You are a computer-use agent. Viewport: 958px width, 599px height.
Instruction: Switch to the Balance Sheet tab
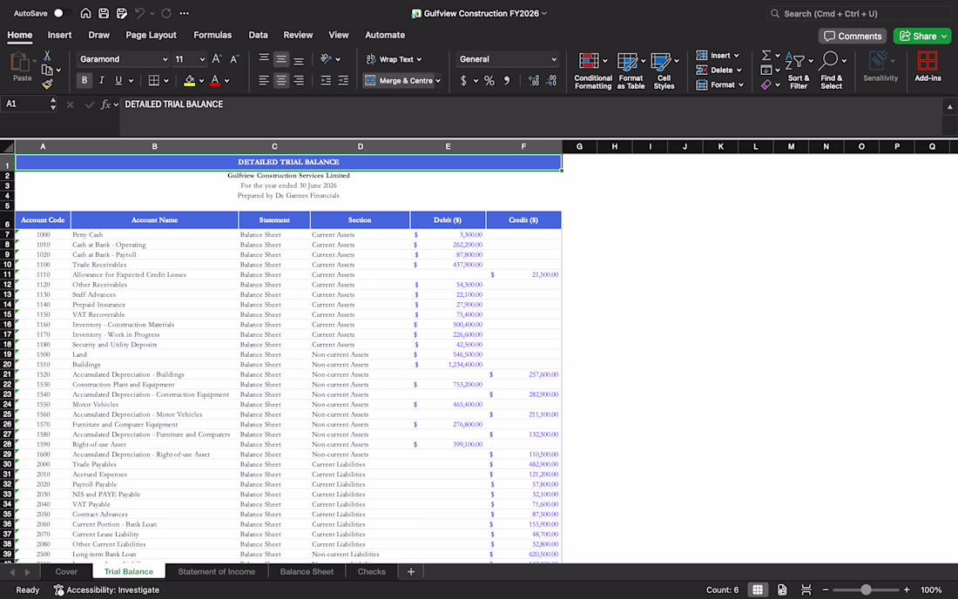coord(307,571)
